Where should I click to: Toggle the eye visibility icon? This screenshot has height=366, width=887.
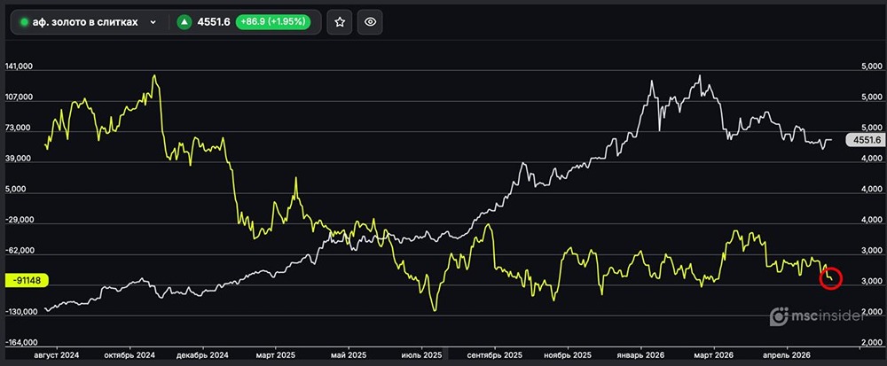click(x=370, y=22)
